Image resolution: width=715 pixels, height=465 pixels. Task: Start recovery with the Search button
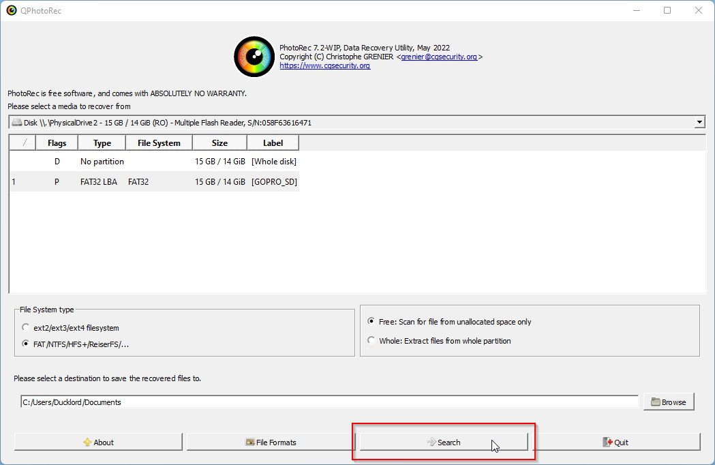(444, 442)
